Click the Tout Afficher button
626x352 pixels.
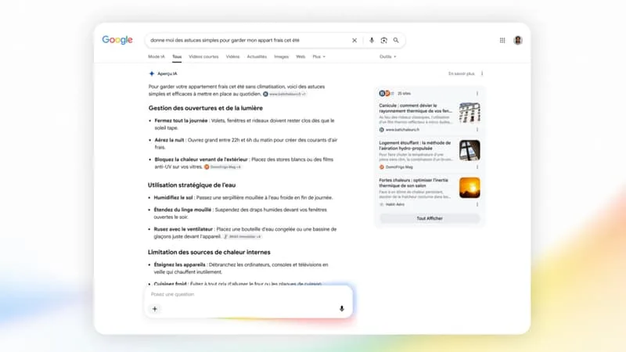430,218
